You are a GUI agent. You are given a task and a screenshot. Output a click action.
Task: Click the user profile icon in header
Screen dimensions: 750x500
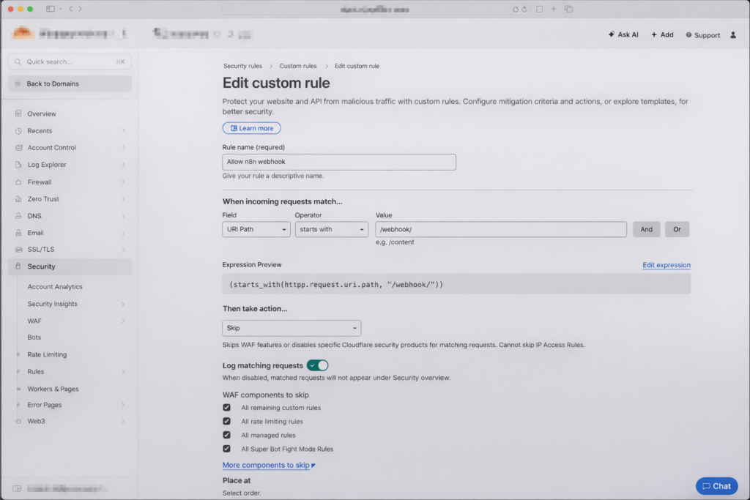(733, 35)
